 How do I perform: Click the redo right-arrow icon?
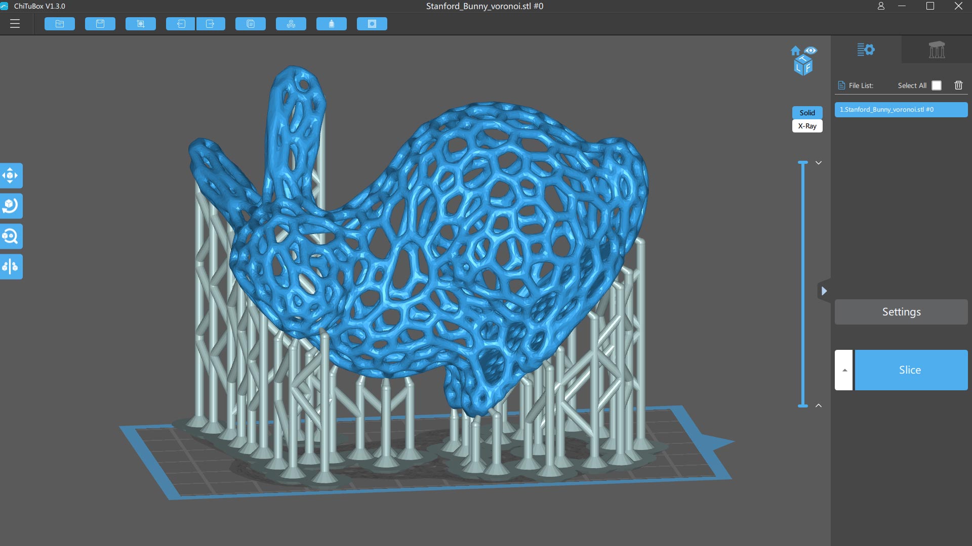[211, 24]
